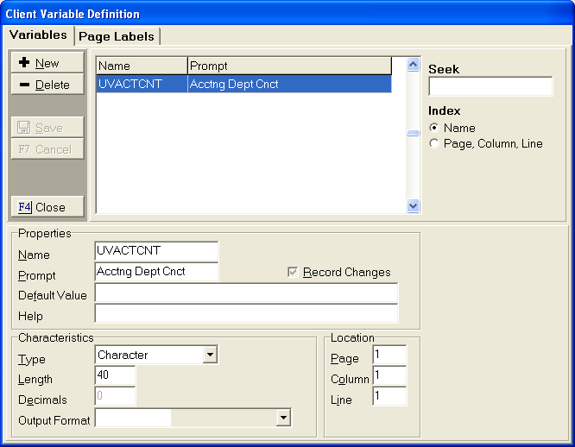Image resolution: width=575 pixels, height=447 pixels.
Task: Click the Prompt column header
Action: pos(288,66)
